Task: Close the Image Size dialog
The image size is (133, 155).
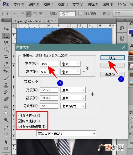Action: pyautogui.click(x=124, y=47)
